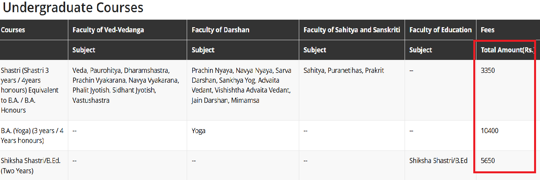Click the Veda, Paurohitya subjects cell
The image size is (540, 180).
point(126,85)
